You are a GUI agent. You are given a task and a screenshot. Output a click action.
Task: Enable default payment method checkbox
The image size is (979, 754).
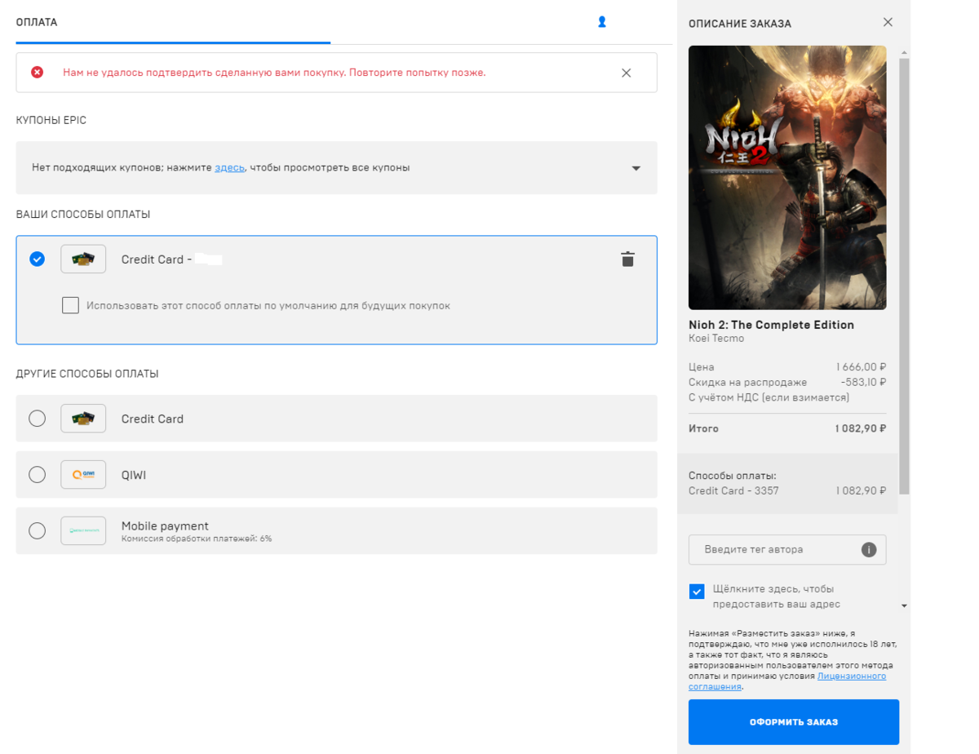tap(71, 306)
